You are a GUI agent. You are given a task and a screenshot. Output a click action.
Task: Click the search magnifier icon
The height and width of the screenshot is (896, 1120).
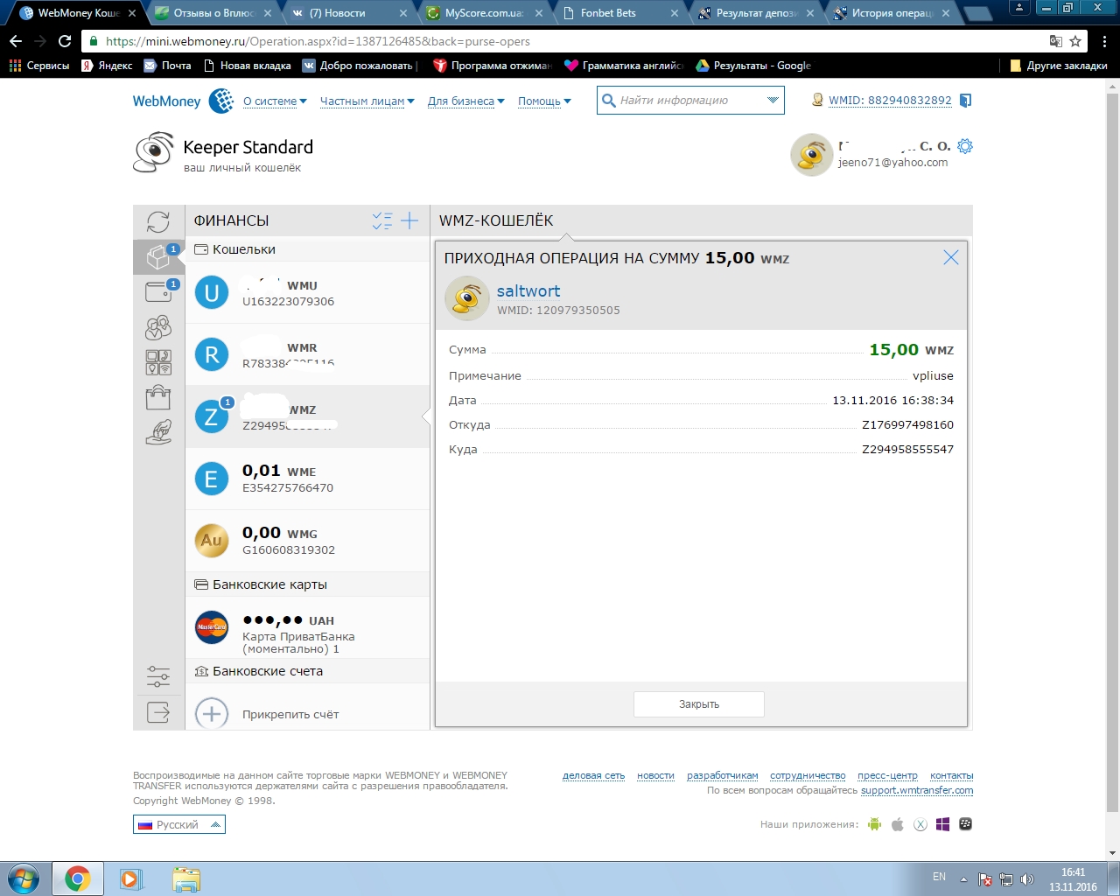tap(609, 101)
